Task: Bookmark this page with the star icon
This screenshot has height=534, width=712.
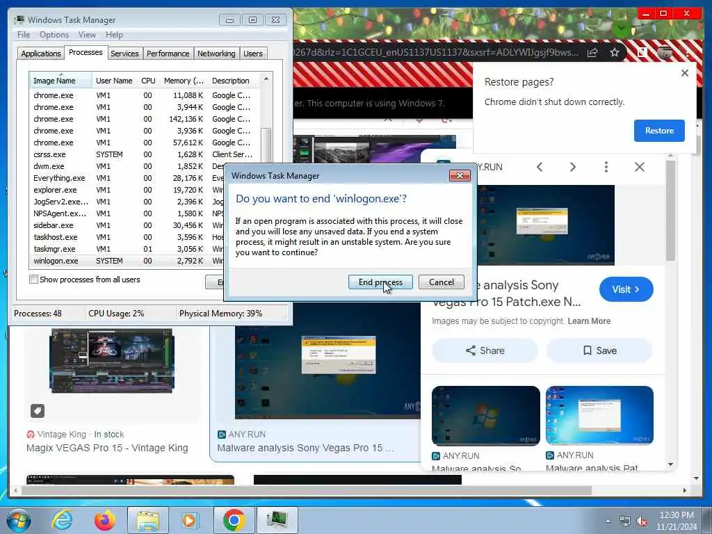Action: tap(615, 53)
